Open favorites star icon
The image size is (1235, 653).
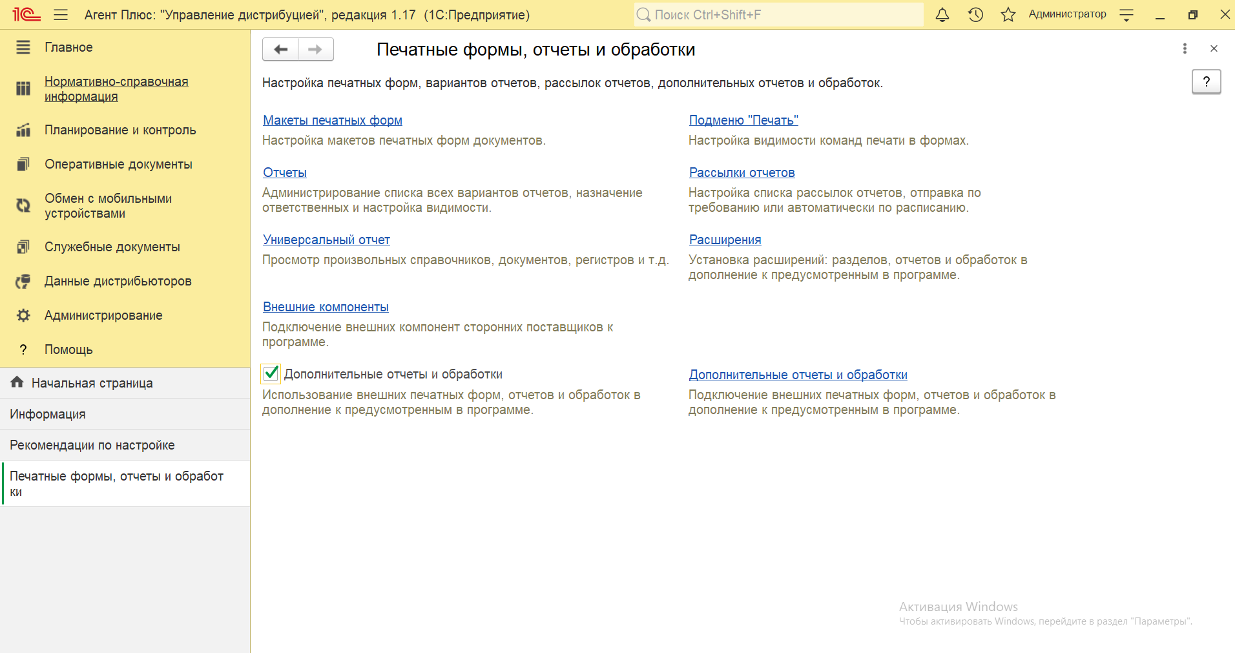1008,15
